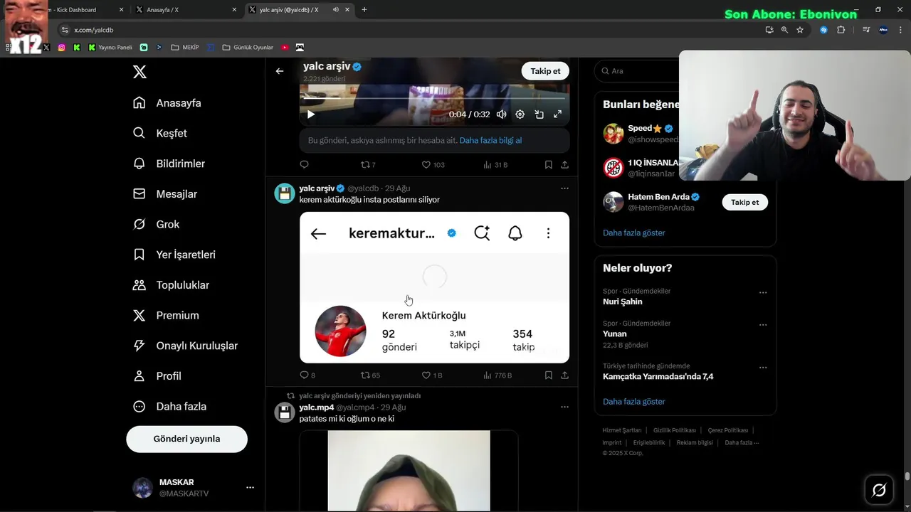Go to Anasayfa in the sidebar
Viewport: 911px width, 512px height.
click(x=167, y=103)
